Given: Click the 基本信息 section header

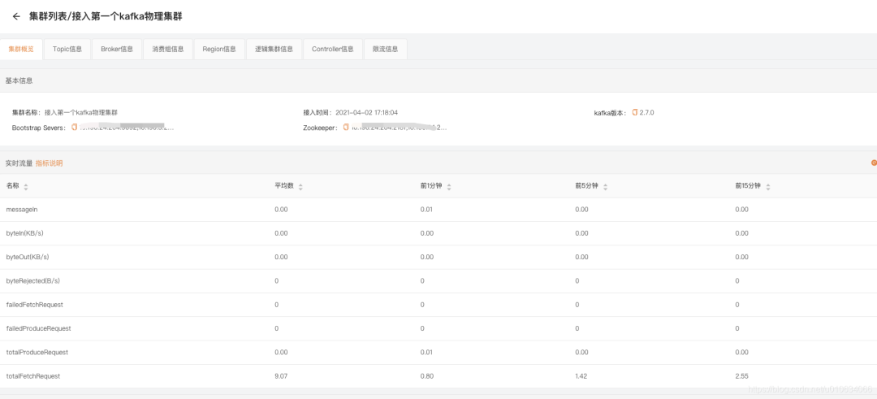Looking at the screenshot, I should [x=19, y=80].
